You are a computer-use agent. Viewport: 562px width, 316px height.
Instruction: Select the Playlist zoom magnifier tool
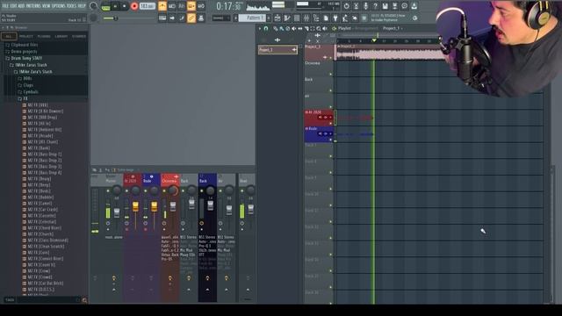318,29
